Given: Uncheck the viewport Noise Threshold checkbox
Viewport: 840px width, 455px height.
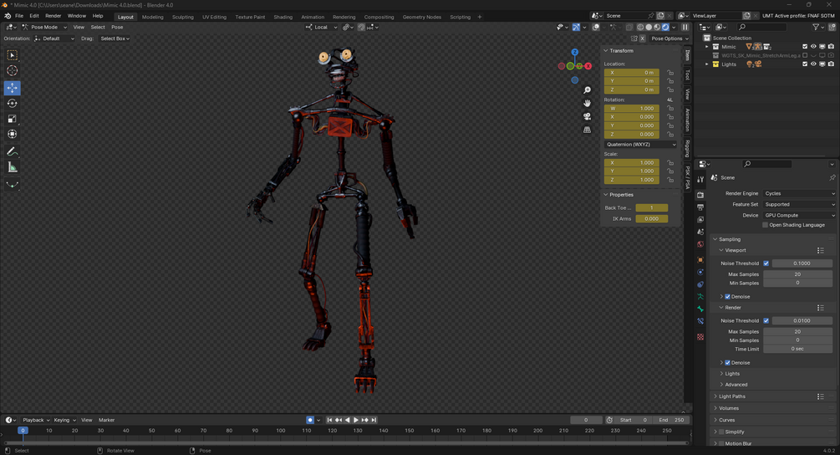Looking at the screenshot, I should tap(766, 263).
